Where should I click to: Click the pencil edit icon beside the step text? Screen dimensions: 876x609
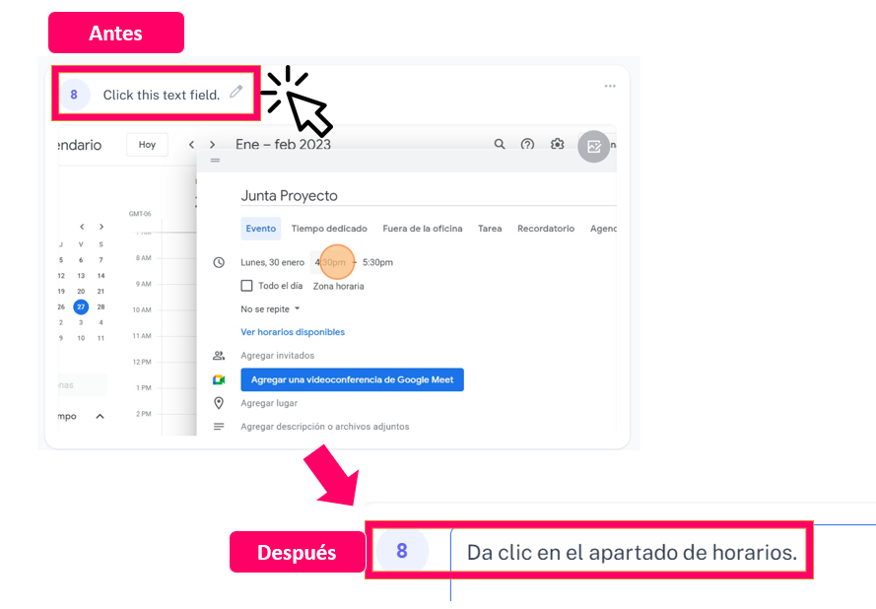click(x=236, y=93)
